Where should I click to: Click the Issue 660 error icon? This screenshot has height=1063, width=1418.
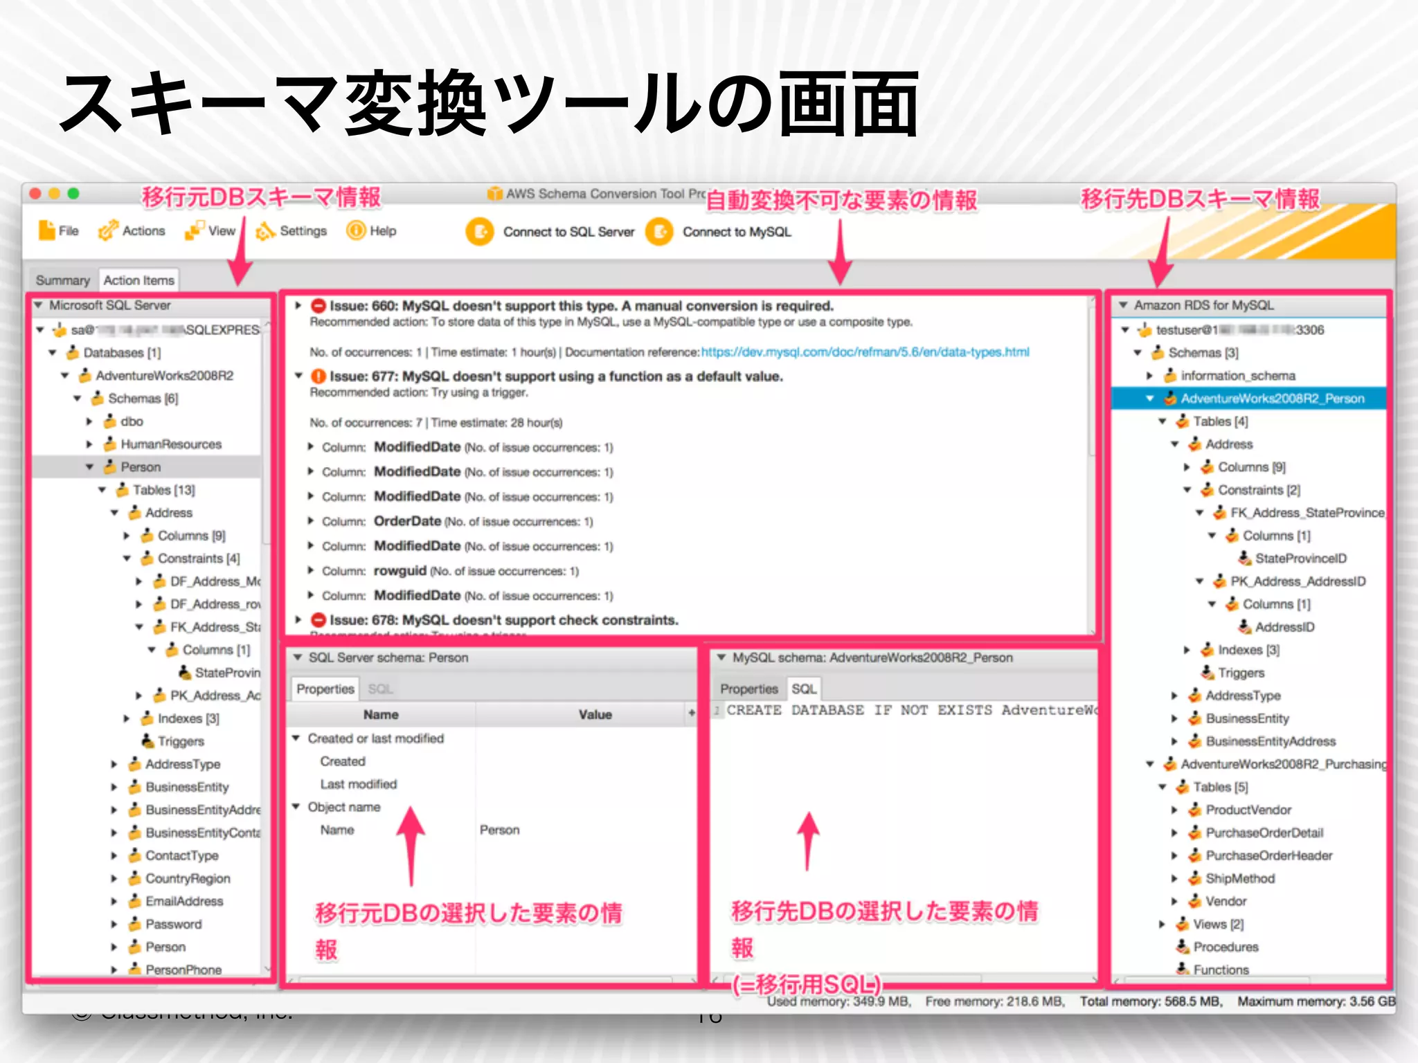pos(318,306)
